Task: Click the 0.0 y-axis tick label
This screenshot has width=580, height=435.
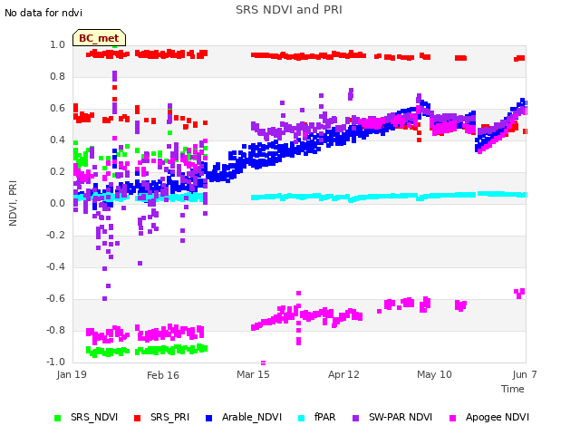Action: coord(58,203)
